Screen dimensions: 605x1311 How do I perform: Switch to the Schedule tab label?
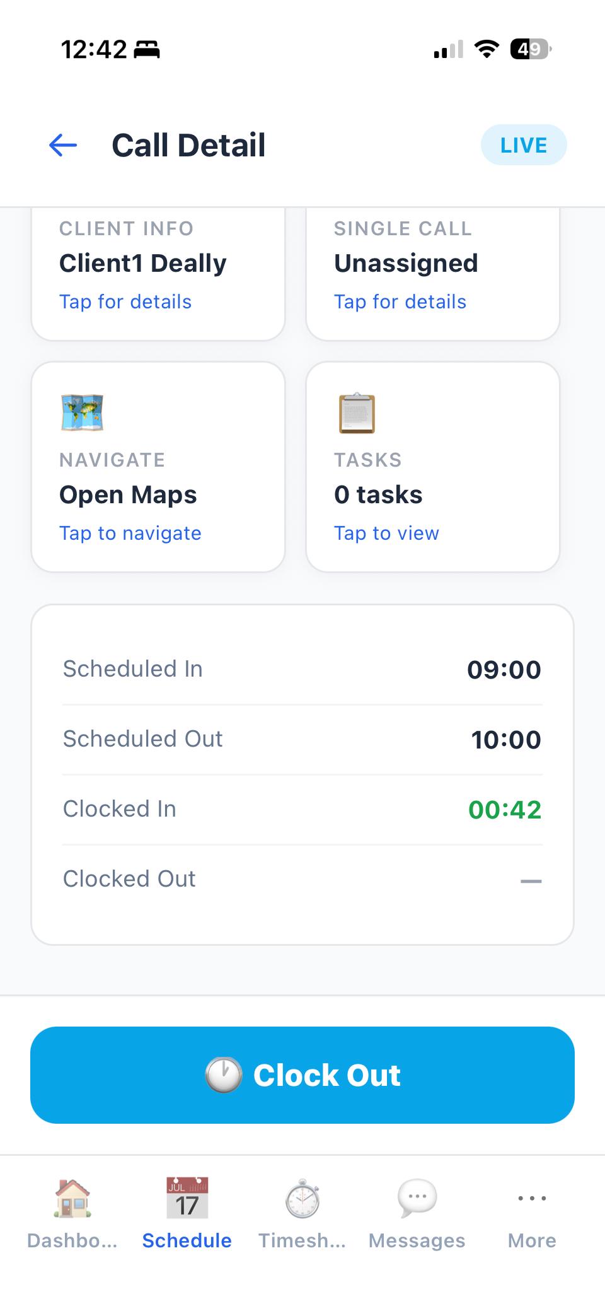(x=187, y=1241)
